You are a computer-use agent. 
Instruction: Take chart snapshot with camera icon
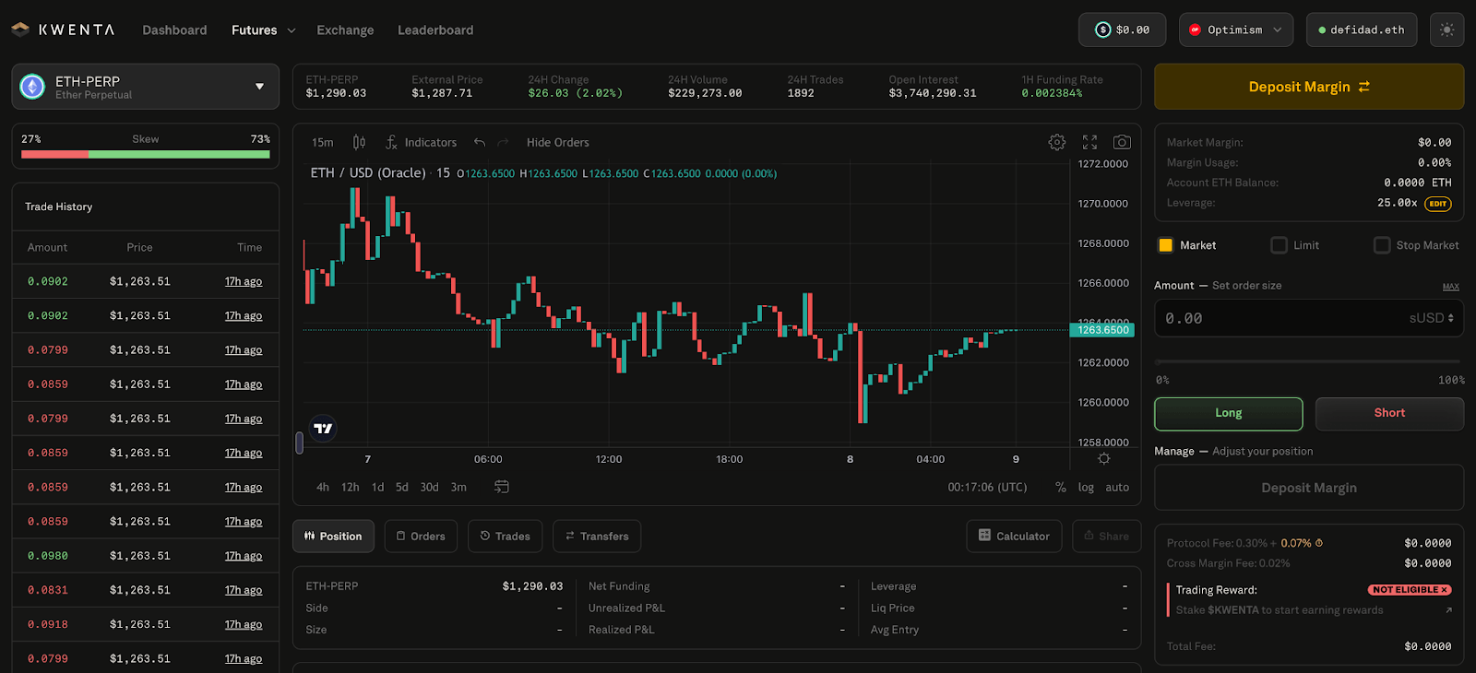point(1122,142)
